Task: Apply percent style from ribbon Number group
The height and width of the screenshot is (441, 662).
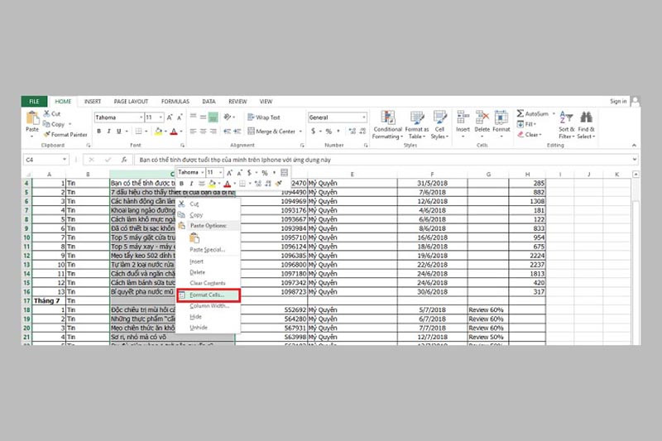Action: click(329, 132)
